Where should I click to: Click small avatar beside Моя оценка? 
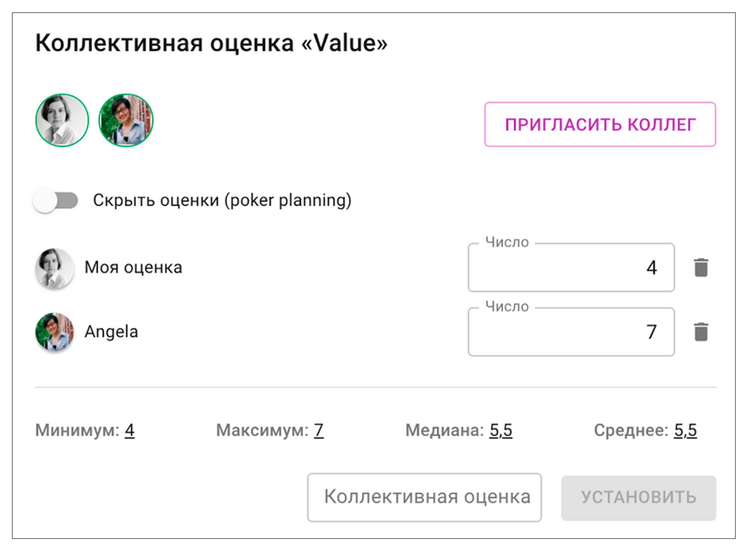[55, 268]
